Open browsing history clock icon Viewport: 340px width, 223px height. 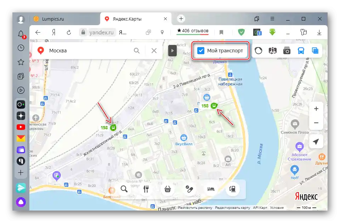(21, 48)
